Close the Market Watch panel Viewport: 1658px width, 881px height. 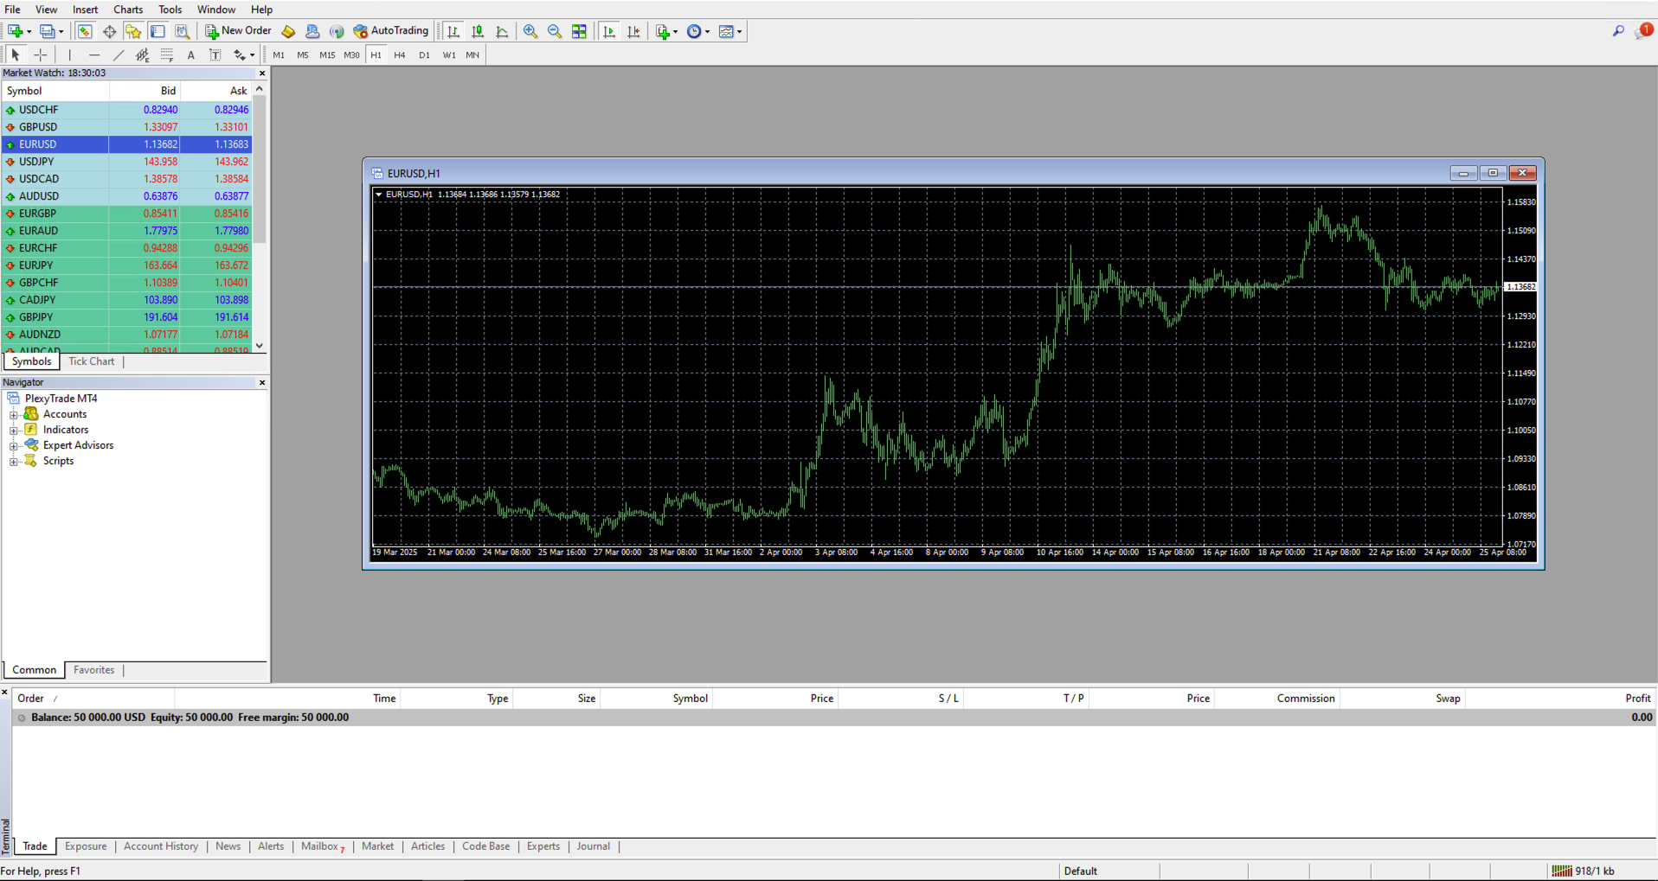click(262, 73)
